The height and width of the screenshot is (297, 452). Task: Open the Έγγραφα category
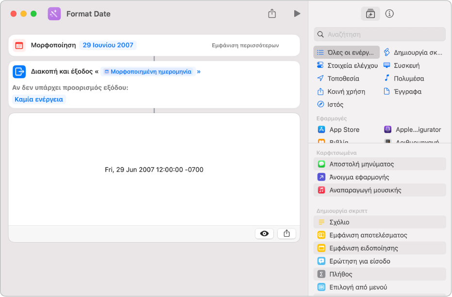click(x=402, y=92)
